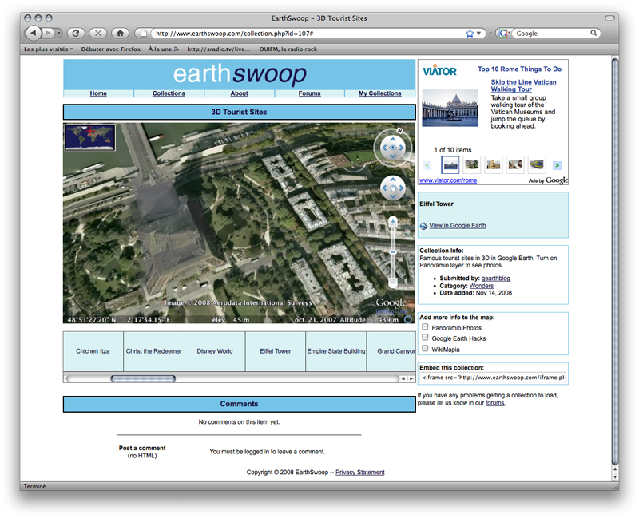Select the second ad thumbnail
The image size is (639, 518).
(472, 164)
